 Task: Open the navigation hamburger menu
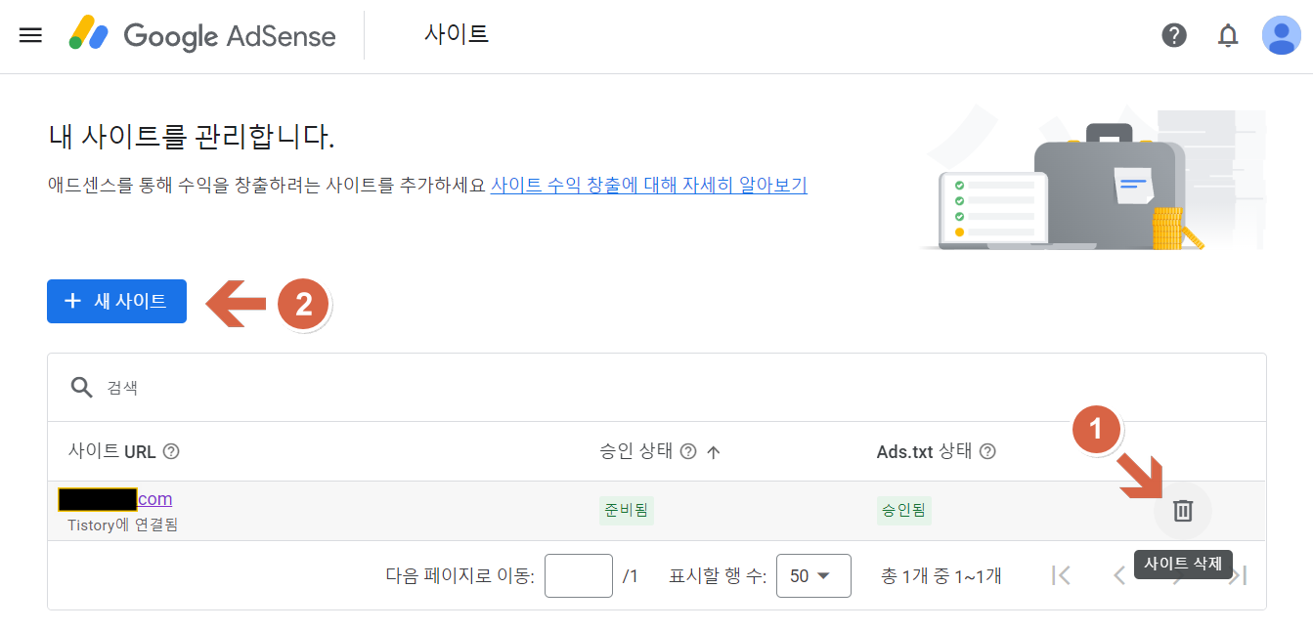[x=30, y=35]
